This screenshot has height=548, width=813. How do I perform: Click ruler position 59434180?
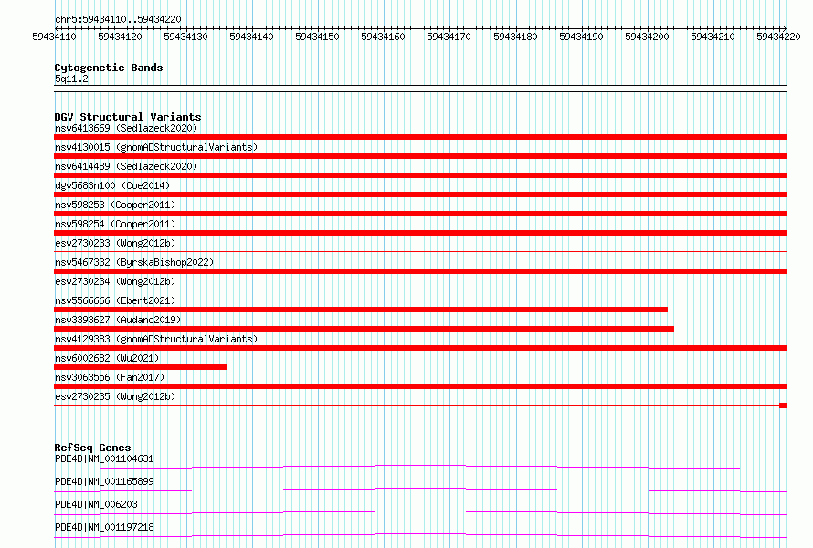[x=515, y=37]
